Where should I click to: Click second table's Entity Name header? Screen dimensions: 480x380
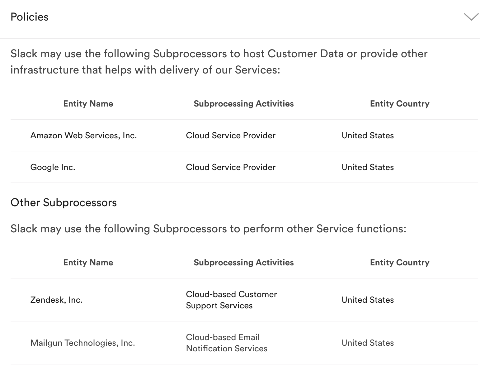click(88, 263)
